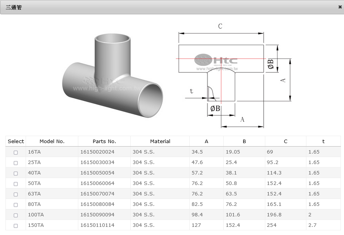Toggle the checkbox beside 80TA

tap(16, 205)
